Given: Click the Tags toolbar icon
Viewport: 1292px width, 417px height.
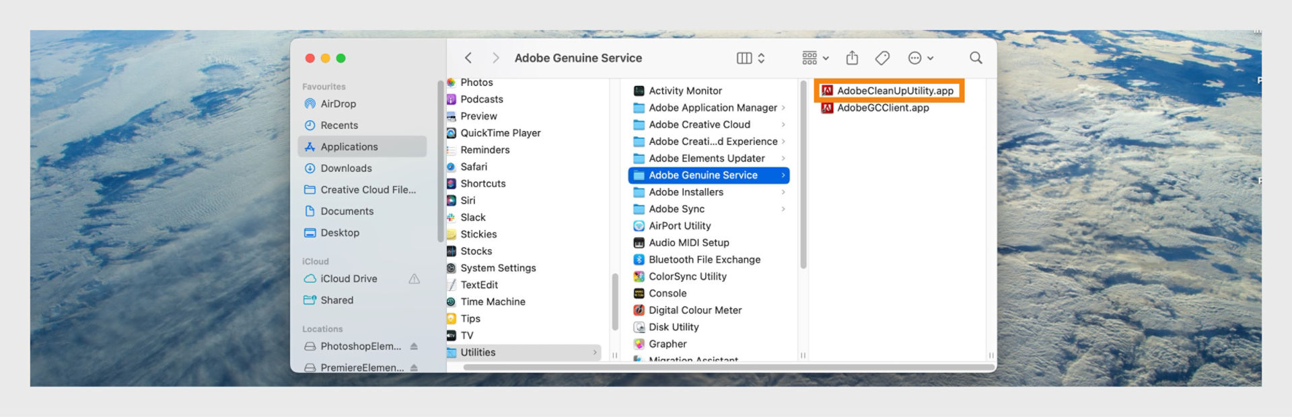Looking at the screenshot, I should point(882,58).
